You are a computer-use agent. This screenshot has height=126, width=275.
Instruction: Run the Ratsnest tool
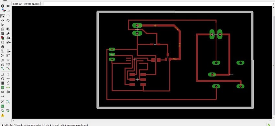click(x=3, y=102)
